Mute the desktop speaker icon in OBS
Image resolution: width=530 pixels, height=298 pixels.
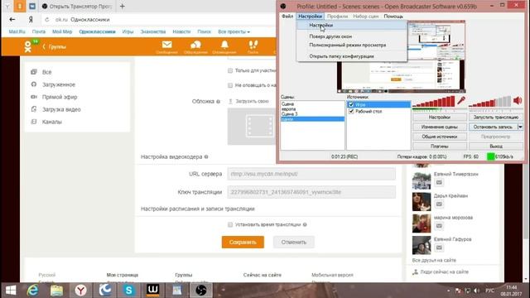518,100
